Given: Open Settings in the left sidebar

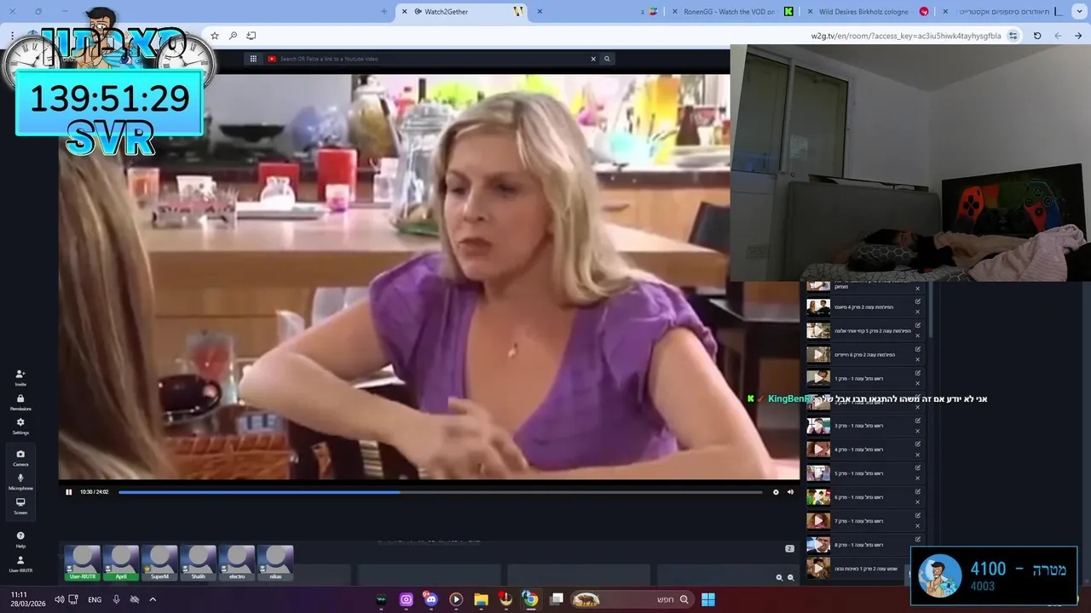Looking at the screenshot, I should click(x=20, y=426).
